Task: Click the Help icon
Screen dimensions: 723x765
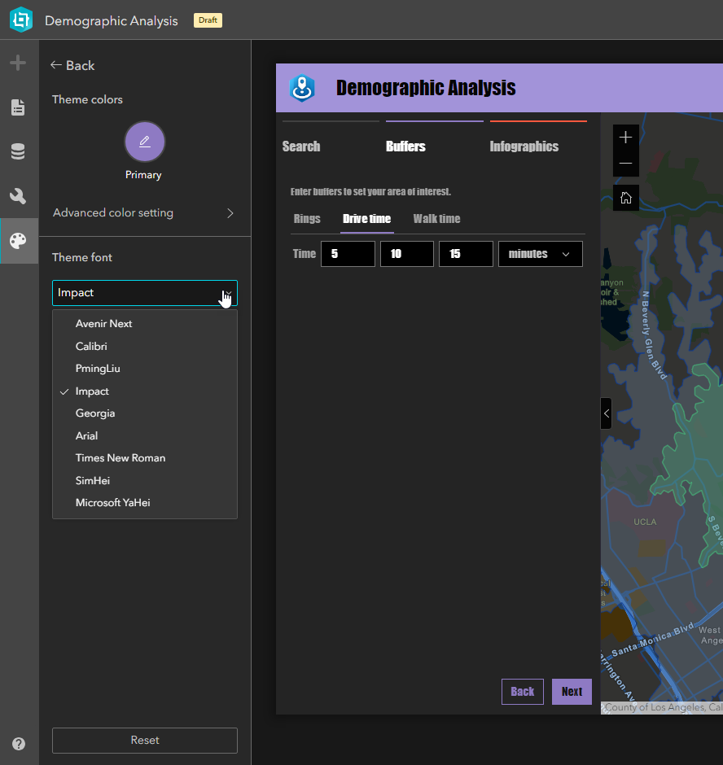Action: click(x=19, y=743)
